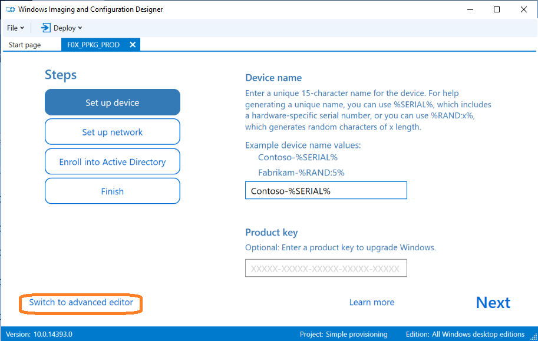Select the Set up device step
The width and height of the screenshot is (538, 341).
[x=112, y=102]
